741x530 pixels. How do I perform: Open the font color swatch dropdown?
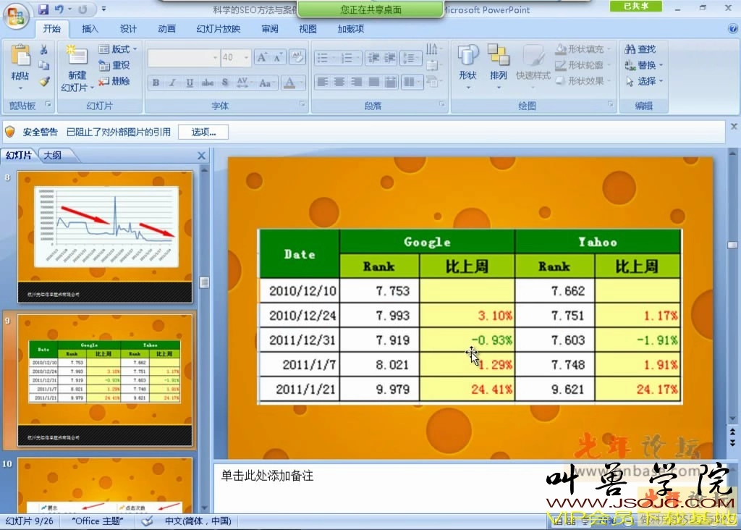pyautogui.click(x=300, y=83)
